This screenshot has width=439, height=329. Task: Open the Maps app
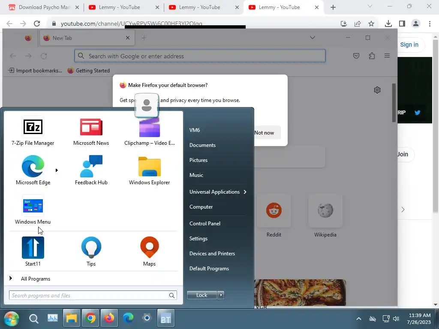click(x=150, y=251)
